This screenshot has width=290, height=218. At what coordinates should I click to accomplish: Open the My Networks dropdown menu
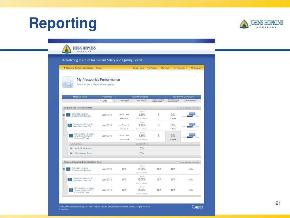pos(180,68)
